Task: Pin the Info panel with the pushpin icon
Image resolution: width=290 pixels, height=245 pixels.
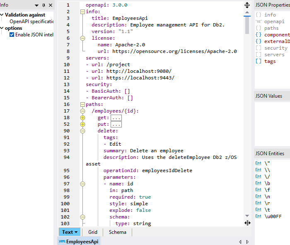Action: (x=44, y=5)
